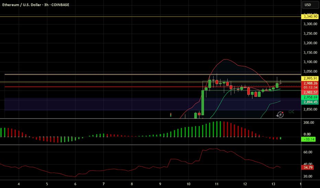320x188 pixels.
Task: Click the 200.00 histogram scale label
Action: (x=309, y=122)
